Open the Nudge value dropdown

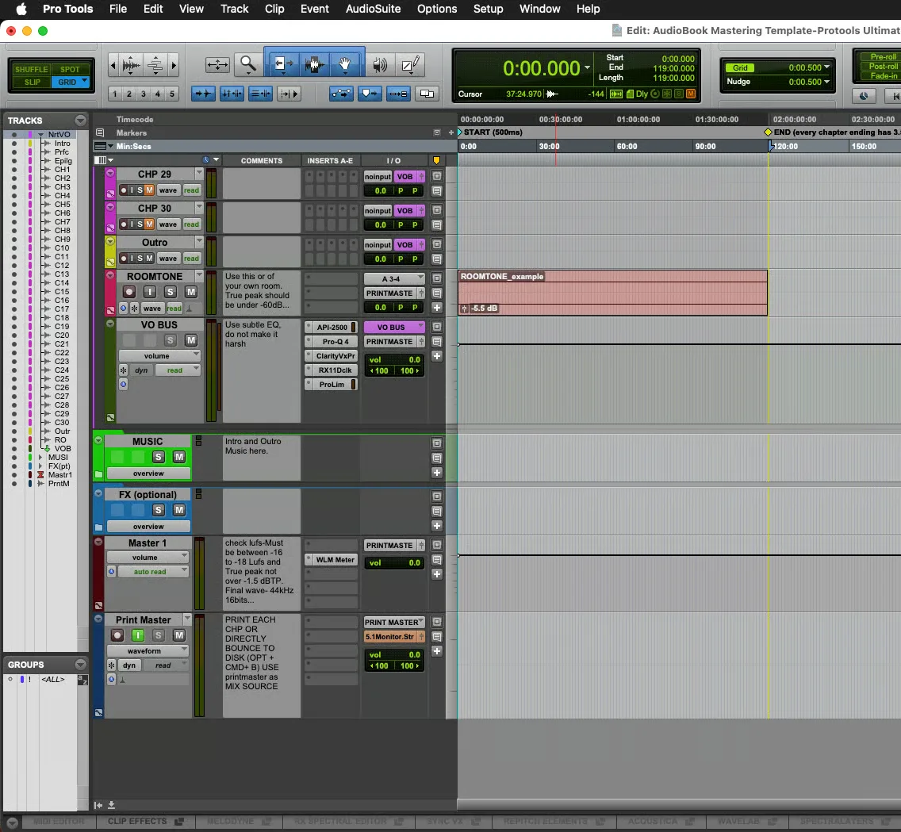click(x=826, y=82)
